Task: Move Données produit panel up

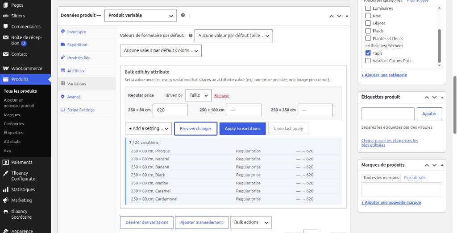Action: pos(332,16)
